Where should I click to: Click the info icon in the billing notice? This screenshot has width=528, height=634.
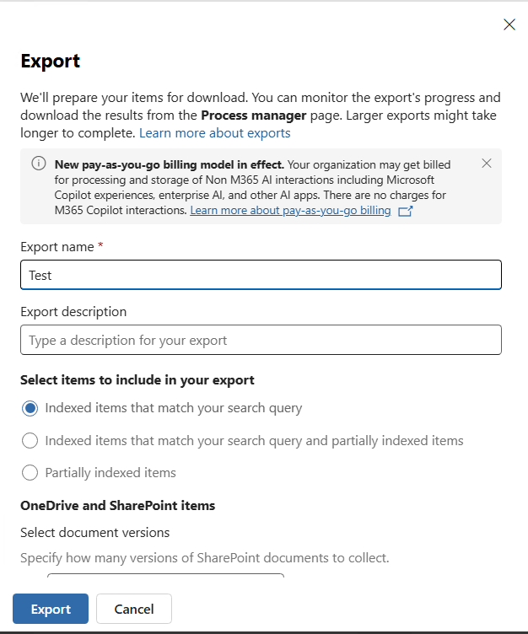(x=39, y=164)
